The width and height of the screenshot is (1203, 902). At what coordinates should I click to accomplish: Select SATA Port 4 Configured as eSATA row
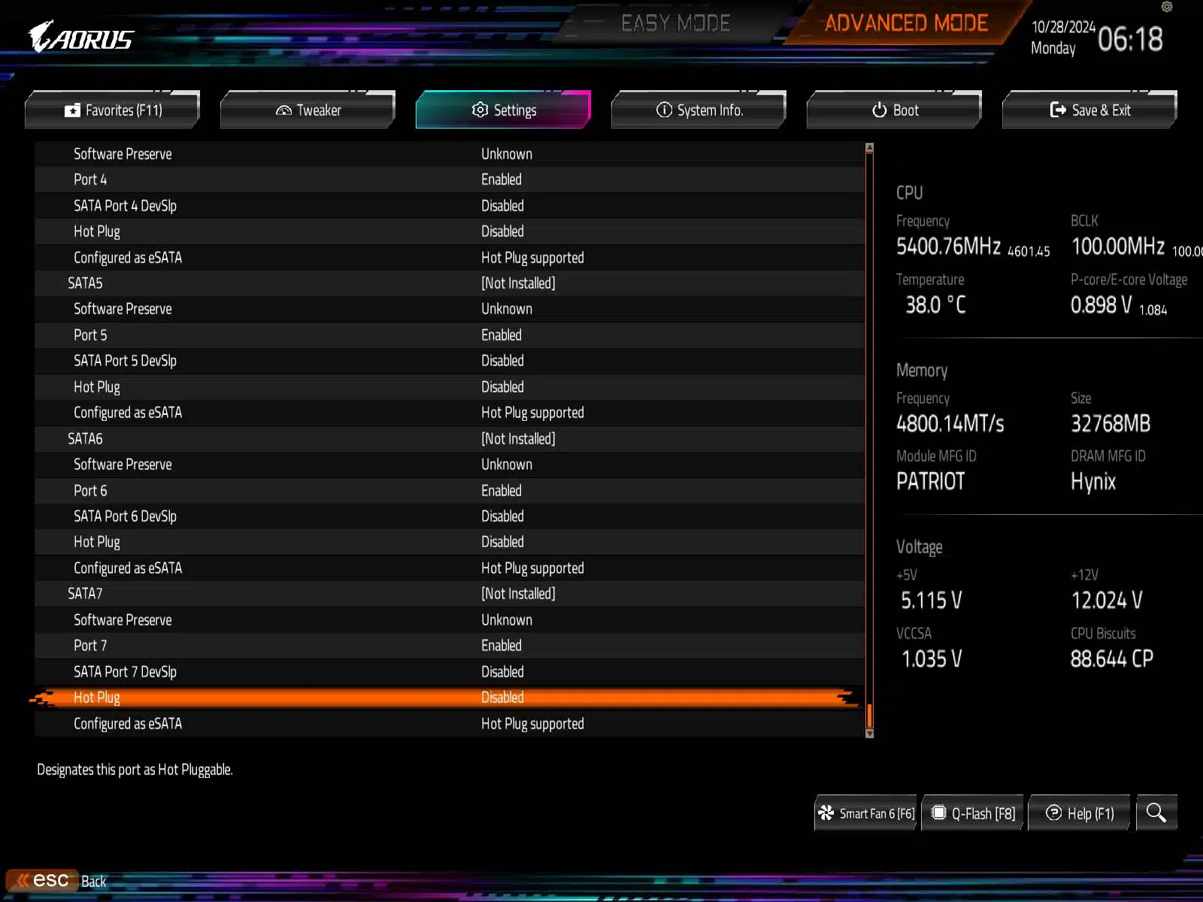coord(450,258)
